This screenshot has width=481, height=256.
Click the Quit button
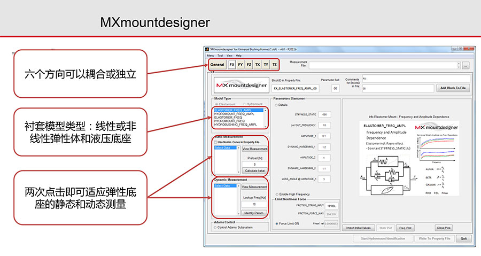(x=463, y=238)
